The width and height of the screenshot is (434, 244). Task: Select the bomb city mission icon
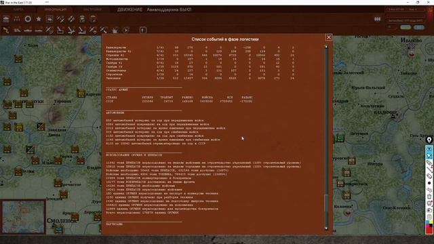(82, 30)
